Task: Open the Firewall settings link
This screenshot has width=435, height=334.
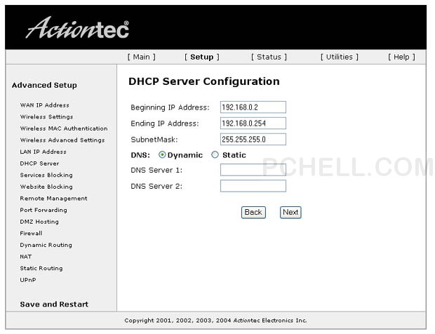Action: pos(31,233)
